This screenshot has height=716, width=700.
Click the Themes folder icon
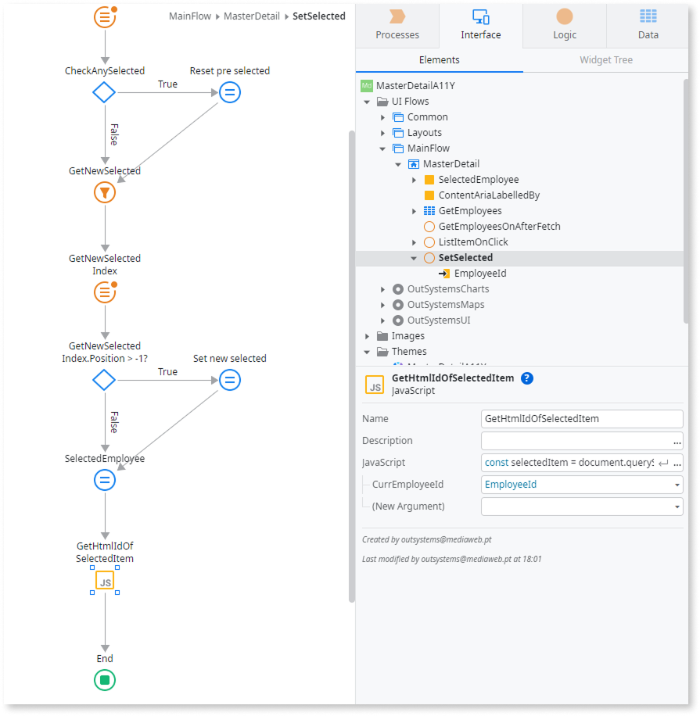[x=382, y=352]
